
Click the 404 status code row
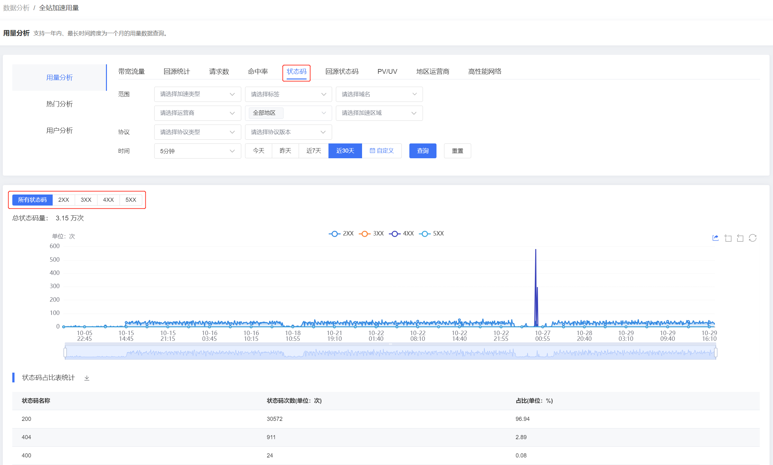coord(386,437)
